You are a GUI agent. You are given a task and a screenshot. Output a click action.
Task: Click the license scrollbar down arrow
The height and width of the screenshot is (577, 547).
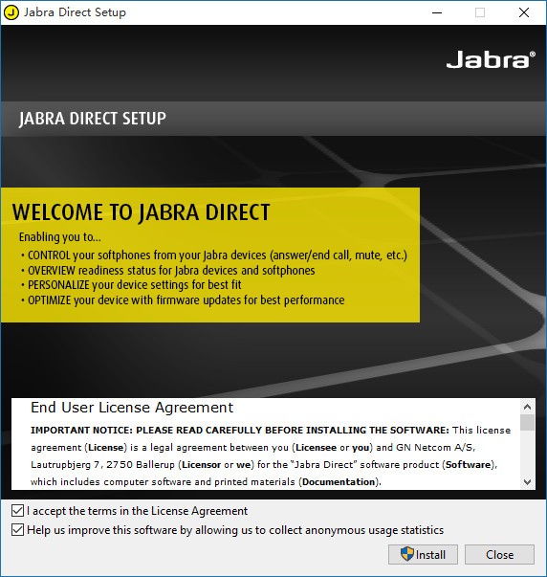pyautogui.click(x=527, y=481)
